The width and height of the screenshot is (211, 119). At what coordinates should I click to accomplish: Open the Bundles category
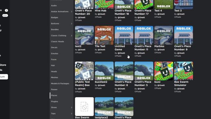(55, 29)
